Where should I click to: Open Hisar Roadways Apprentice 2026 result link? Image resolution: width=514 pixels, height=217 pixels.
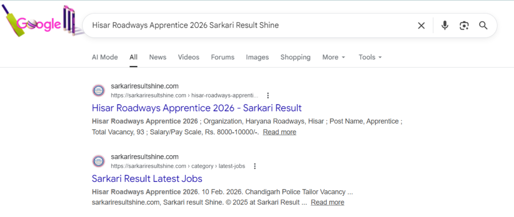[197, 108]
